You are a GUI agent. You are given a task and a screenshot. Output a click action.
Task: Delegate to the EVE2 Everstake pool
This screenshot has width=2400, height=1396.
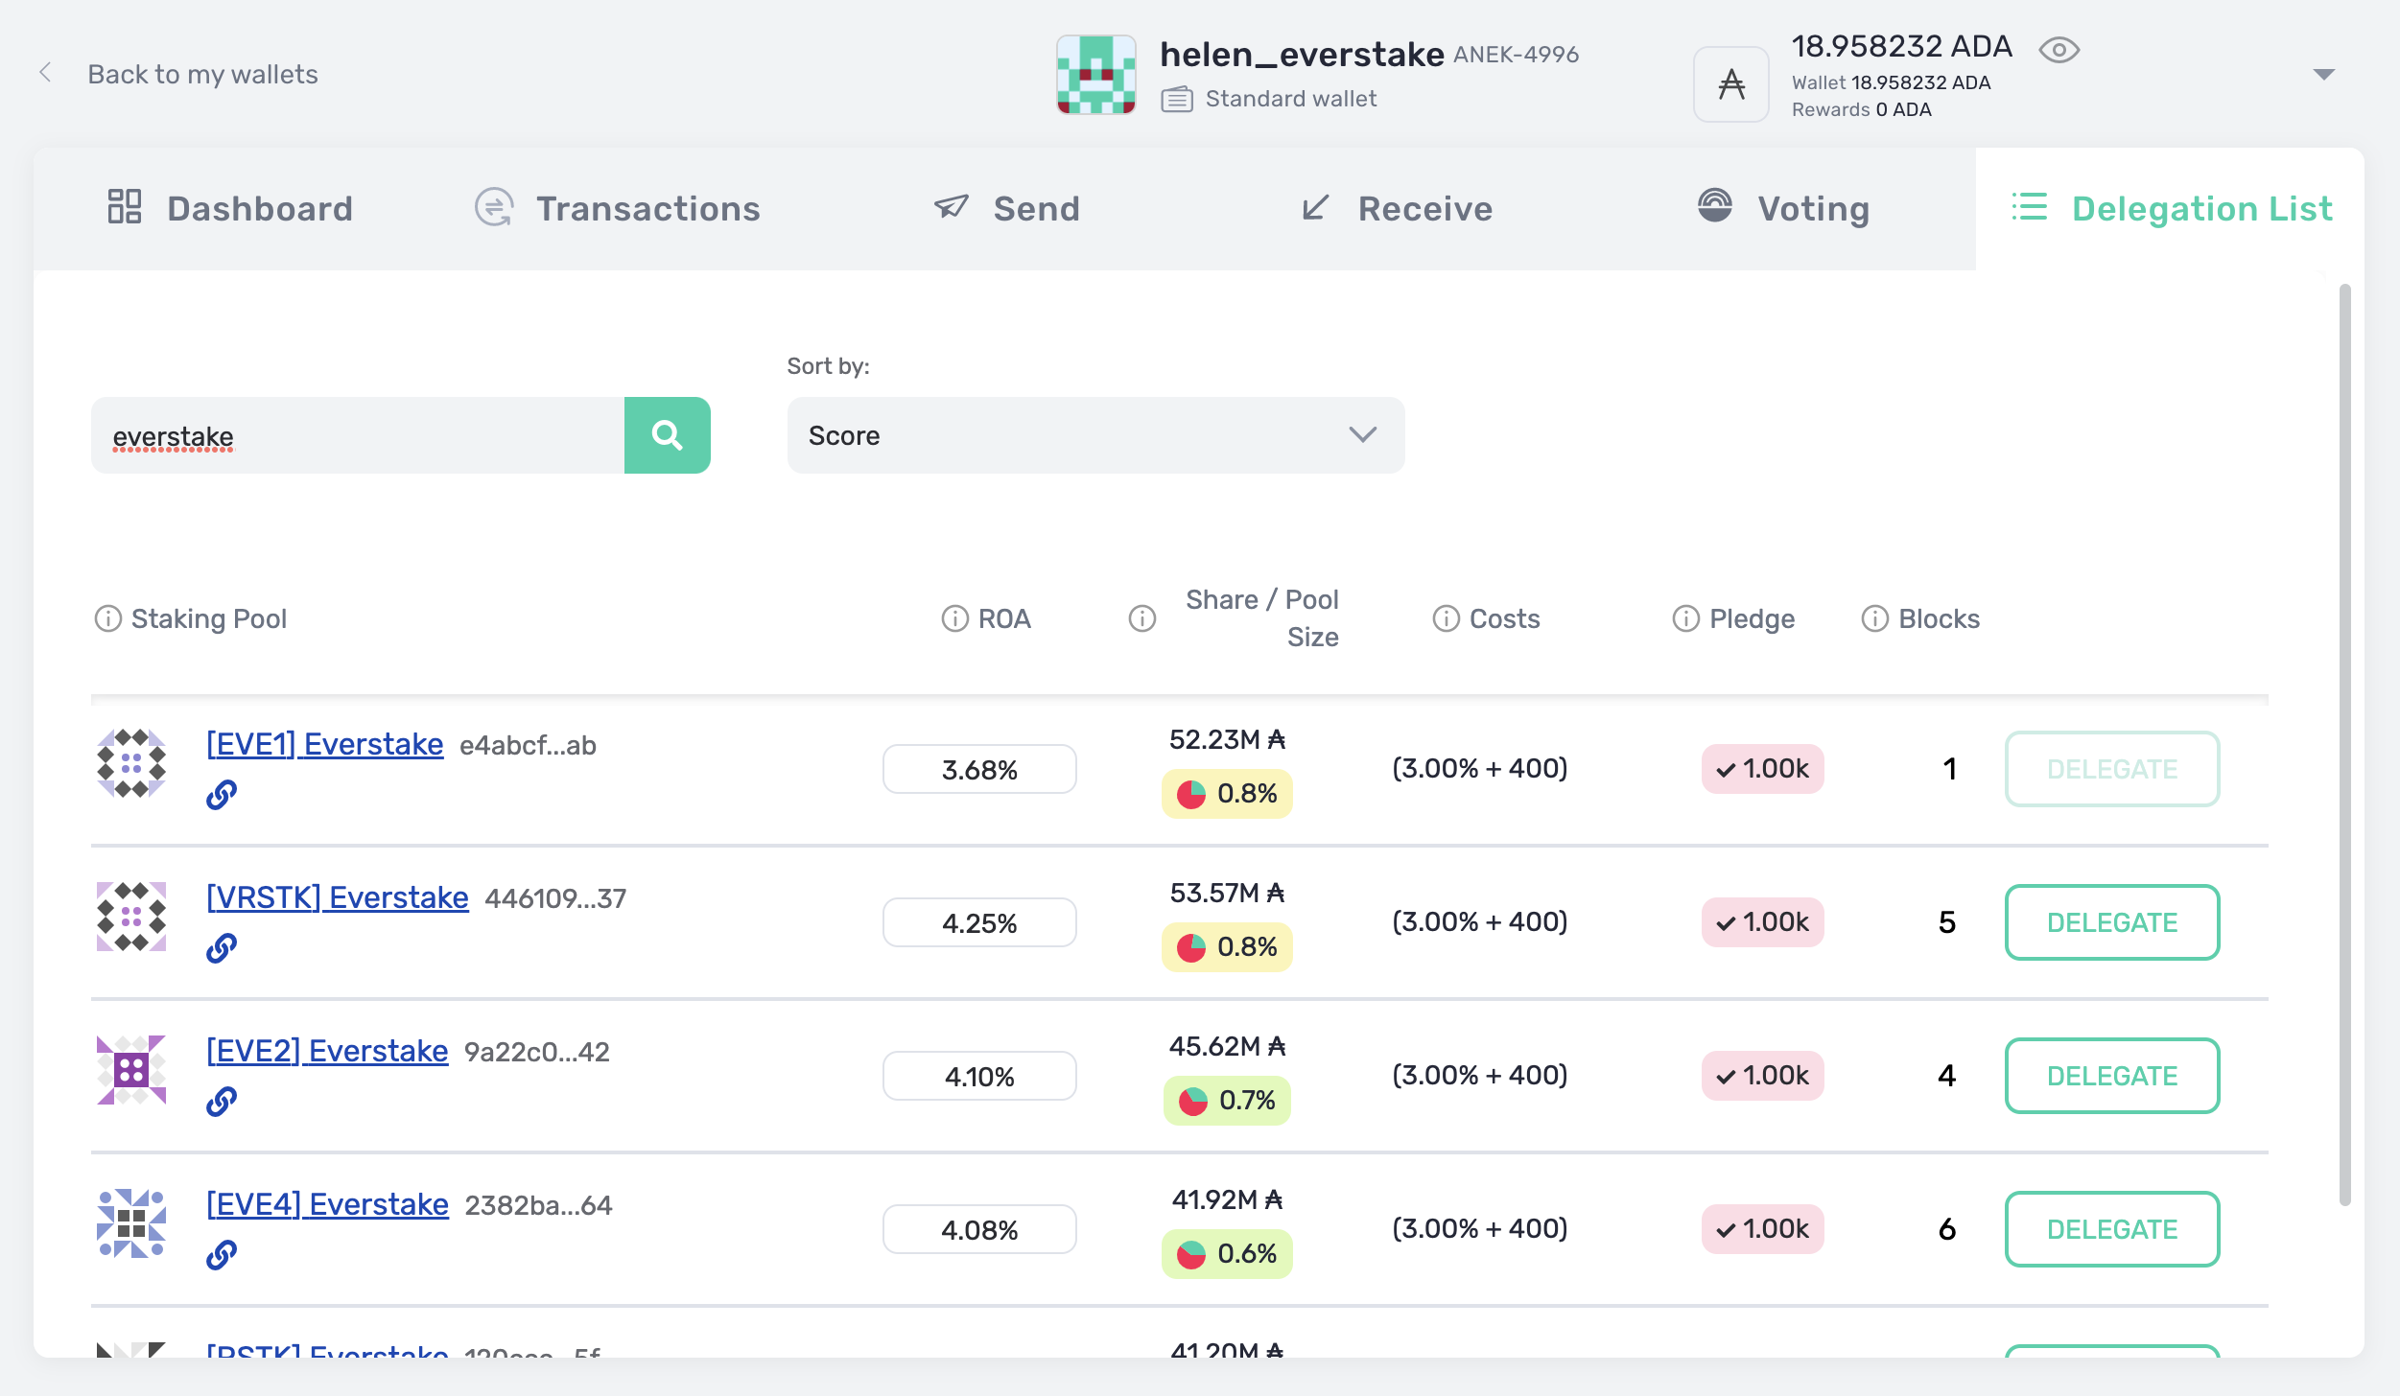click(x=2112, y=1076)
